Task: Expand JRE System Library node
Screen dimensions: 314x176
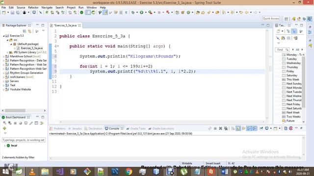Action: coord(7,52)
